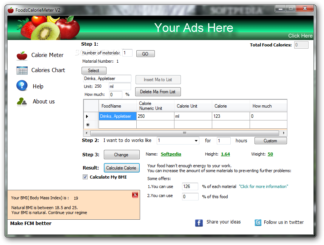Select the new row asterisk header
Screen dimensions: 324x245
point(91,125)
